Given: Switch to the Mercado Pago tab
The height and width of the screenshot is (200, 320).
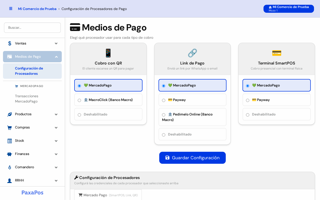Looking at the screenshot, I should pos(108,195).
